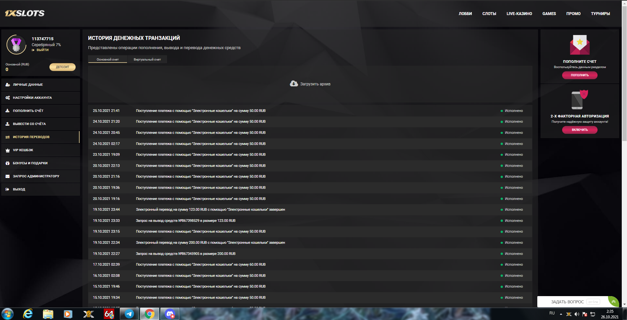The height and width of the screenshot is (320, 627).
Task: Click the volume speaker tray icon
Action: pyautogui.click(x=577, y=314)
